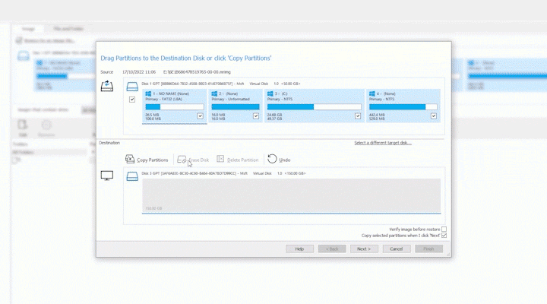This screenshot has height=304, width=547.
Task: Click the Copy Partitions icon
Action: tap(130, 160)
